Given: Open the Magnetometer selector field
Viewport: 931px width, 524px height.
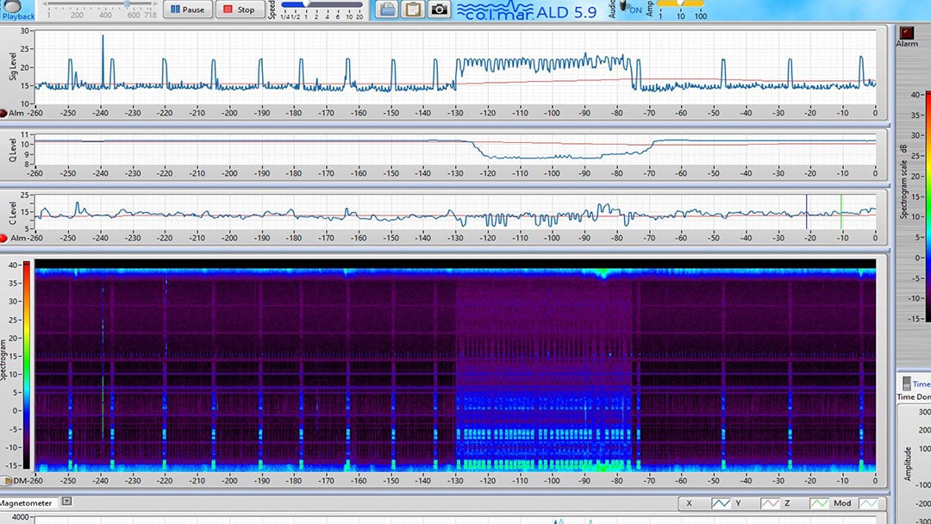Looking at the screenshot, I should 28,502.
